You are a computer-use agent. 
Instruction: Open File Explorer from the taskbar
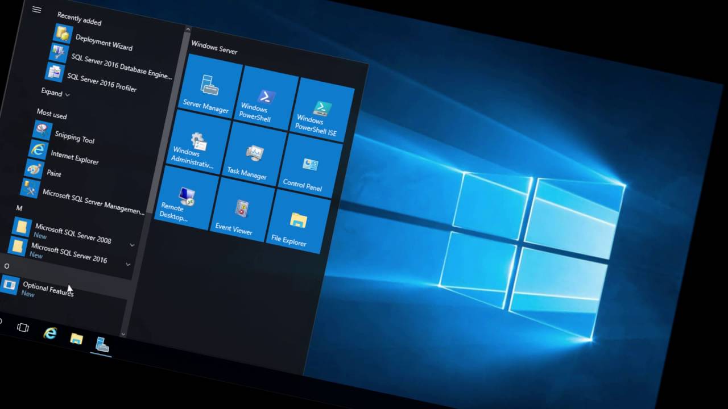point(76,339)
